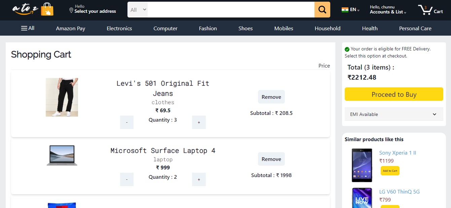Screen dimensions: 451x208
Task: Click the India flag icon
Action: click(x=345, y=10)
